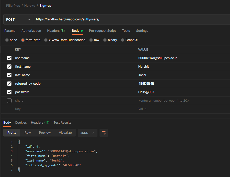Click the "last_name" response JSON line
The image size is (230, 177).
pyautogui.click(x=45, y=160)
